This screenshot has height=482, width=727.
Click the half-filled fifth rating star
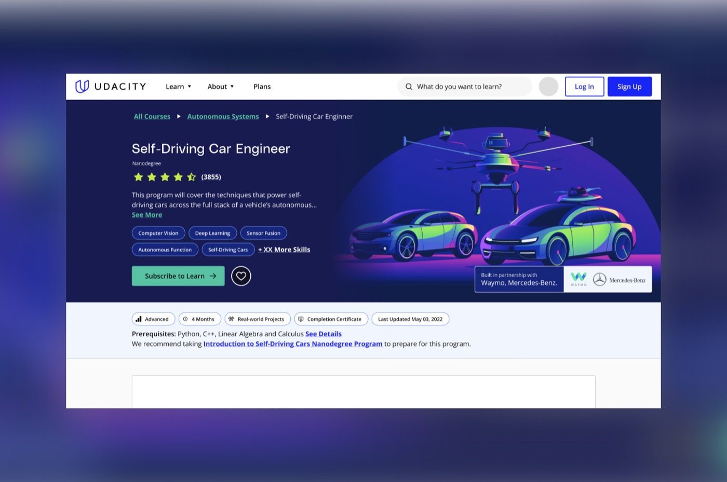192,177
